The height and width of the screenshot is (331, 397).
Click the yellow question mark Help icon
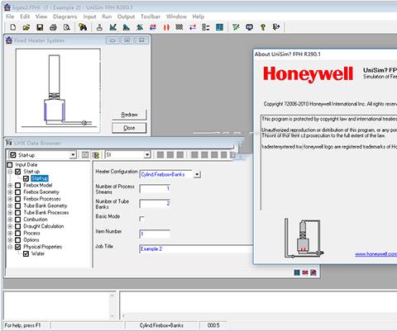(263, 27)
